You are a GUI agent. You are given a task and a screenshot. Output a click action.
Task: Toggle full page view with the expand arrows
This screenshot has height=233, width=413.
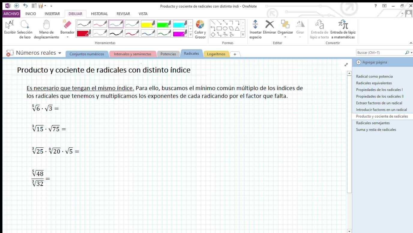346,65
